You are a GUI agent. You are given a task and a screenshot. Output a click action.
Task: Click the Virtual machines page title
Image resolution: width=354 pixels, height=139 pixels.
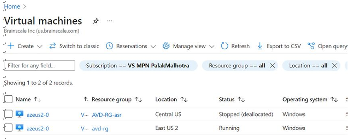click(43, 21)
